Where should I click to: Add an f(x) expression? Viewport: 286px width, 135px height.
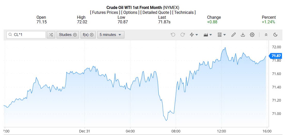[x=88, y=35]
